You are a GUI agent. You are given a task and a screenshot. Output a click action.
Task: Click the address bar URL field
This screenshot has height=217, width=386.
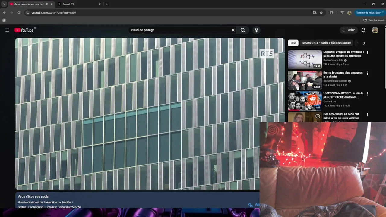[x=169, y=13]
